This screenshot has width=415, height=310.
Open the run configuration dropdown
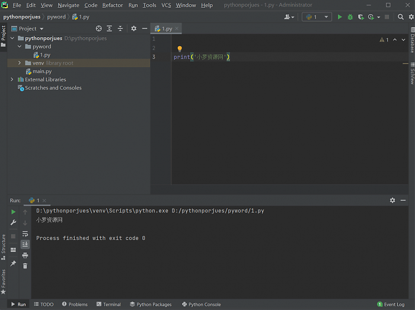click(x=316, y=17)
